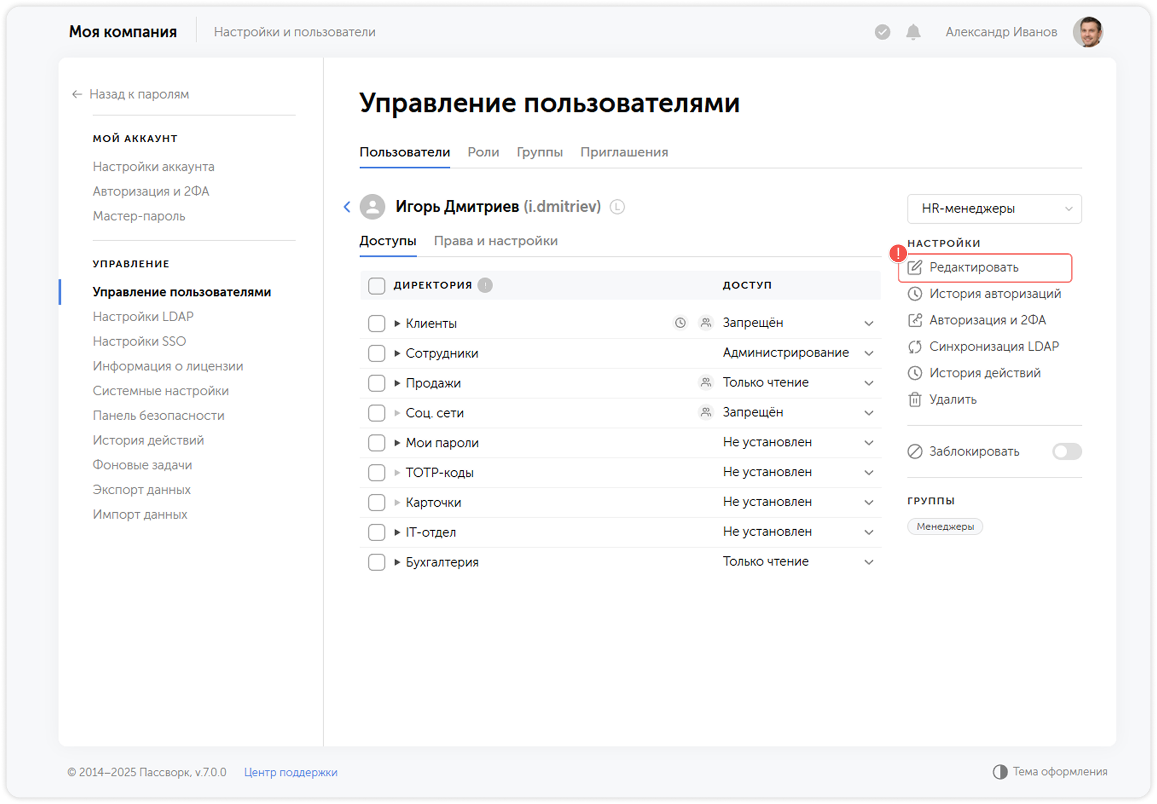Screen dimensions: 1157x804
Task: Open Александр Иванов profile avatar
Action: tap(1088, 32)
